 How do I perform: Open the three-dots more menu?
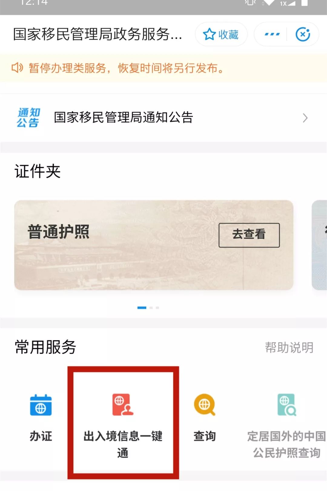[272, 34]
